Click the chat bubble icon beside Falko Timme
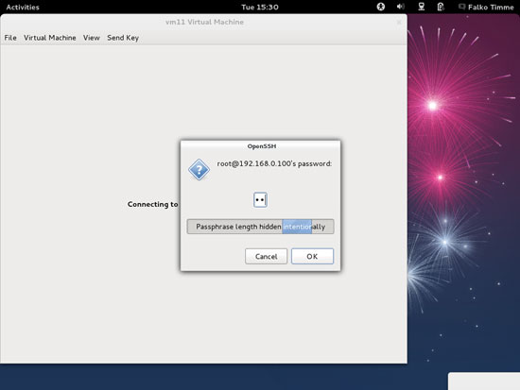The image size is (520, 390). click(x=461, y=7)
